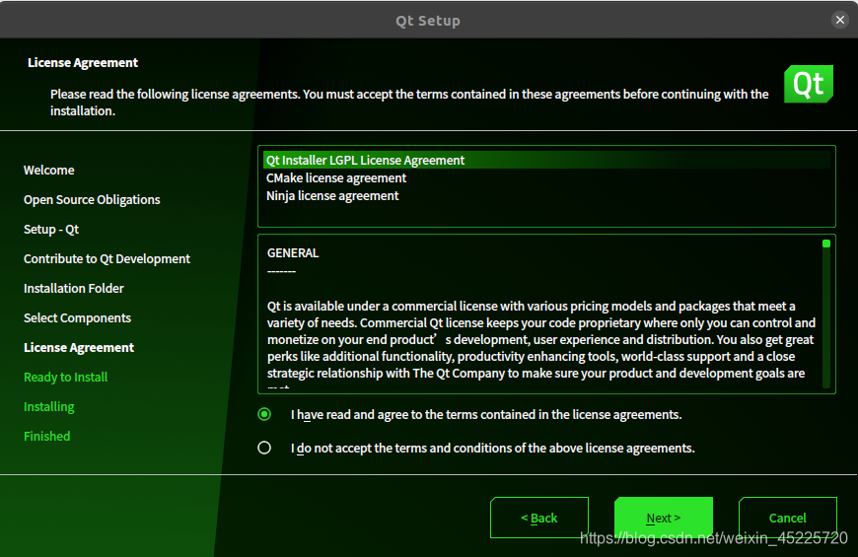Select Qt Installer LGPL License Agreement
This screenshot has height=557, width=858.
(546, 160)
